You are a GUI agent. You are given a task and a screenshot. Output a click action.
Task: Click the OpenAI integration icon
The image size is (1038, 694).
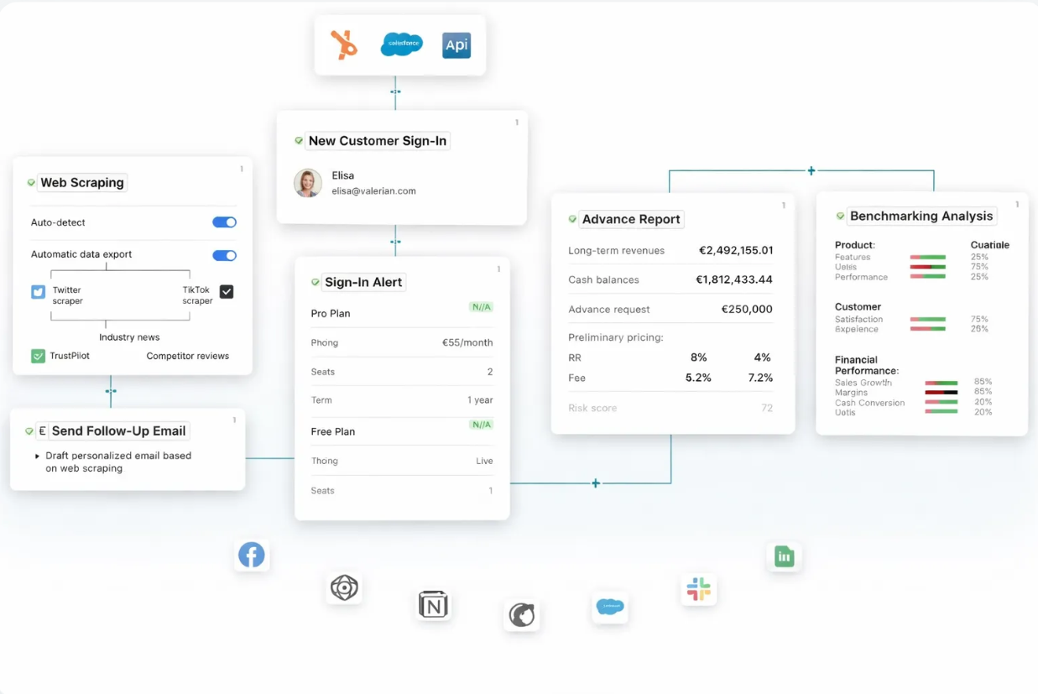[344, 587]
